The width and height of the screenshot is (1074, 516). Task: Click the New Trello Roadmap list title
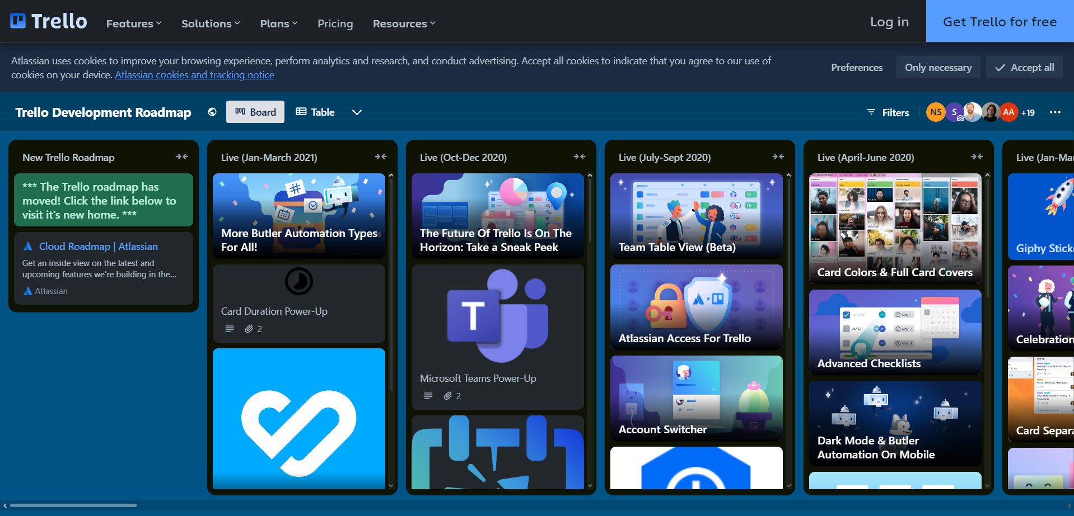(x=68, y=158)
